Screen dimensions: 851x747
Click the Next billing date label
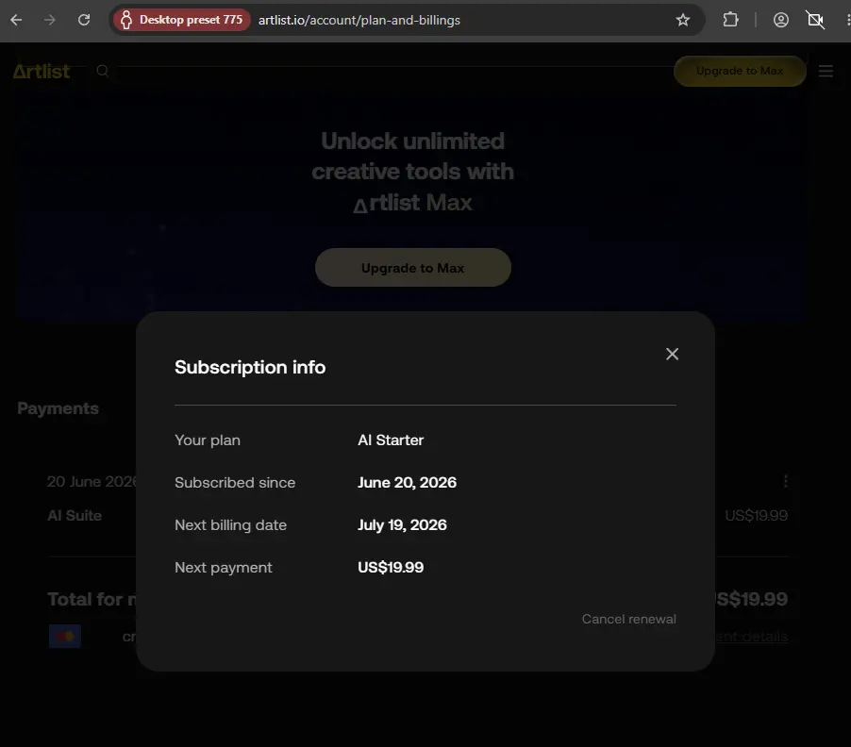point(230,524)
